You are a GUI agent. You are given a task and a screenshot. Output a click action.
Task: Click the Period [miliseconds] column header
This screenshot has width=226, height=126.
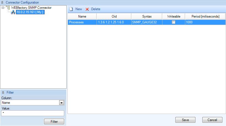tap(205, 16)
